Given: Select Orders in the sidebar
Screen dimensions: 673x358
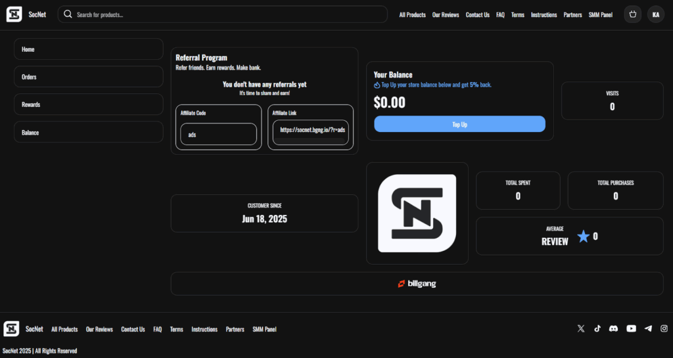Looking at the screenshot, I should (x=88, y=77).
